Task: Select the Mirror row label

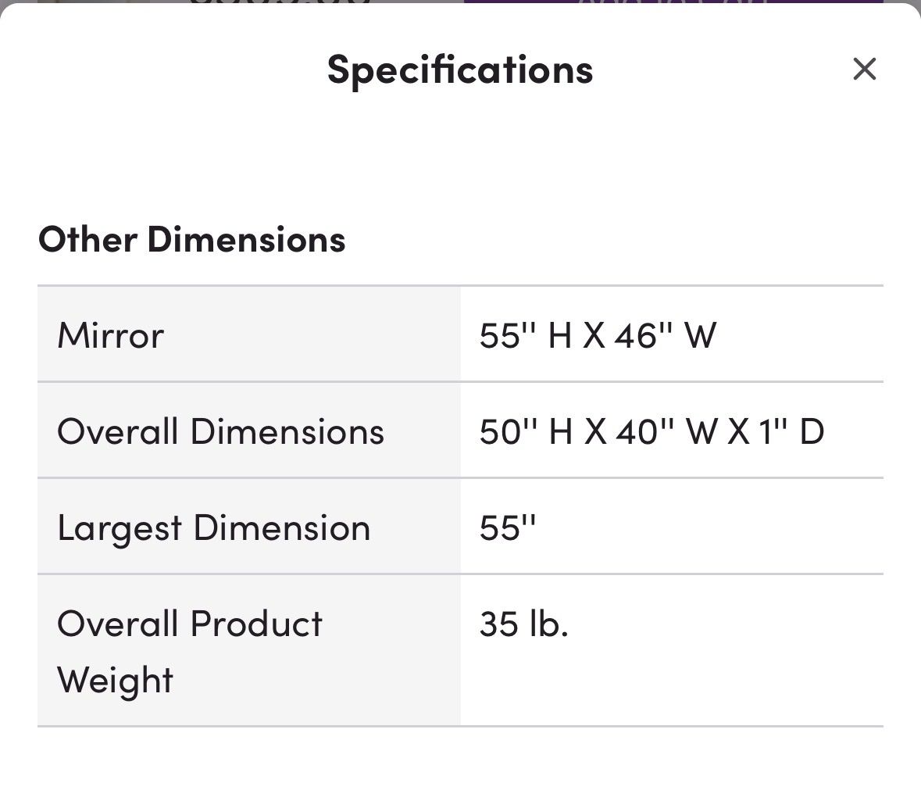Action: click(x=111, y=335)
